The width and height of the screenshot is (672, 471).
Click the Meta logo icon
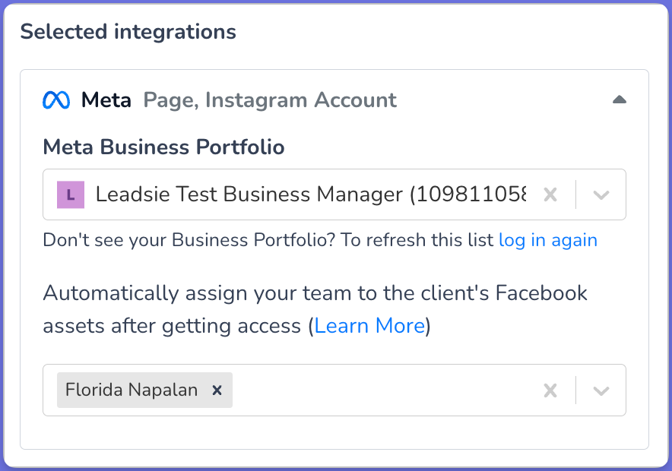(x=56, y=100)
